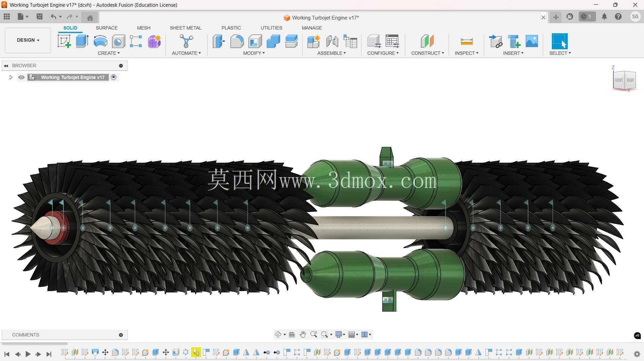Image resolution: width=644 pixels, height=361 pixels.
Task: Click the notifications bell icon
Action: coord(604,16)
